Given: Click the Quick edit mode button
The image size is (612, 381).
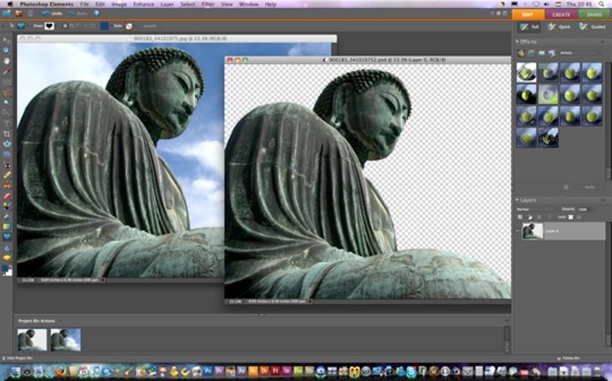Looking at the screenshot, I should 559,27.
